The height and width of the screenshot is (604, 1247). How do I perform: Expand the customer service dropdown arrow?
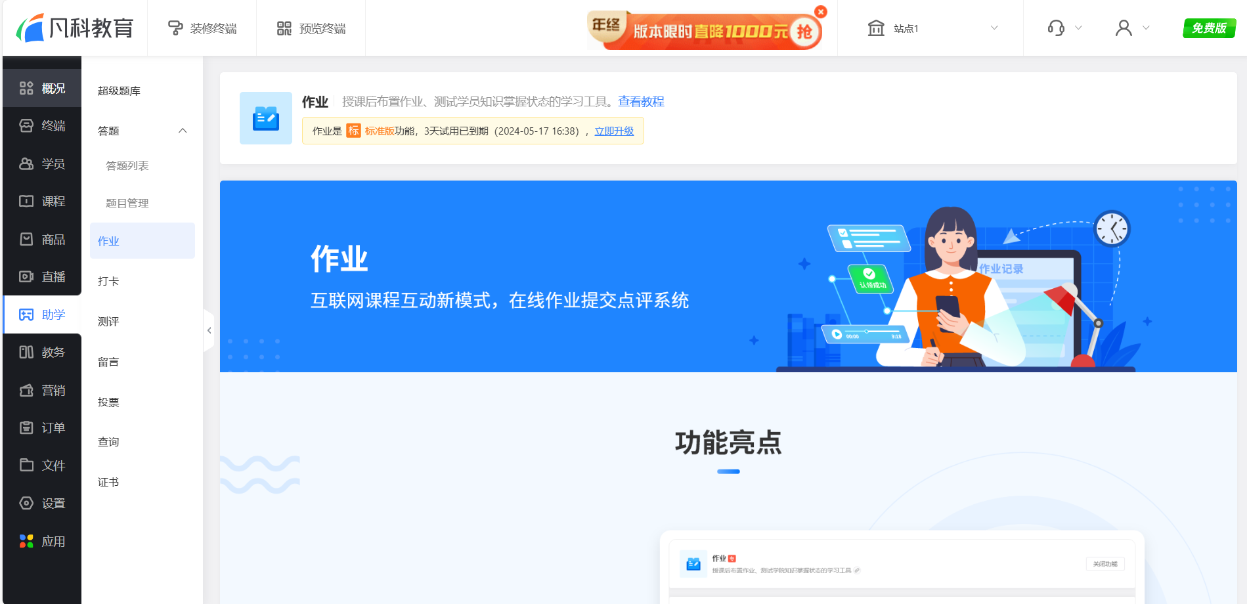[x=1078, y=28]
